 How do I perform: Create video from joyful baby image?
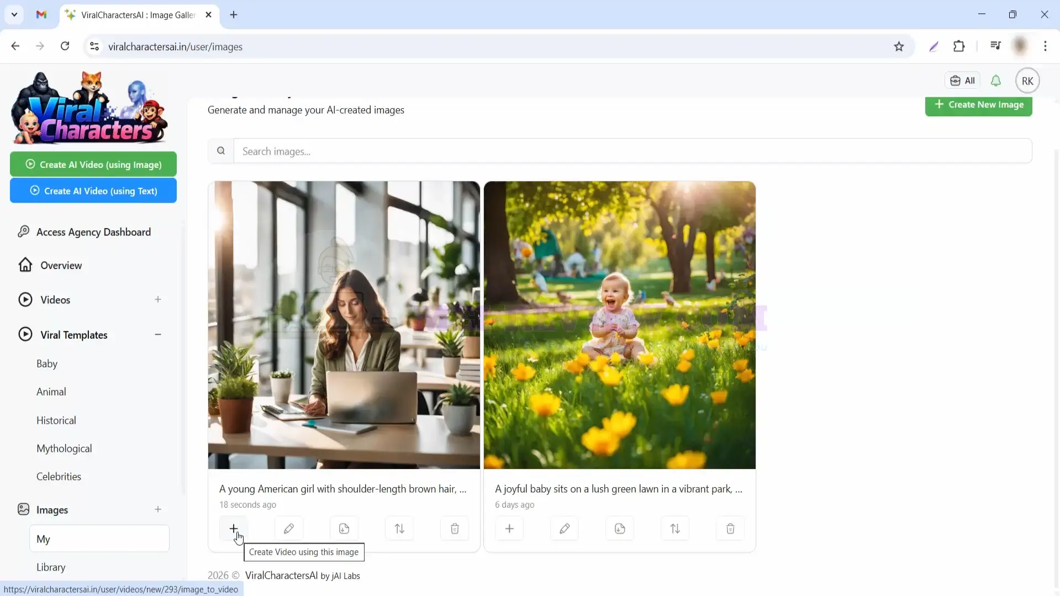509,529
